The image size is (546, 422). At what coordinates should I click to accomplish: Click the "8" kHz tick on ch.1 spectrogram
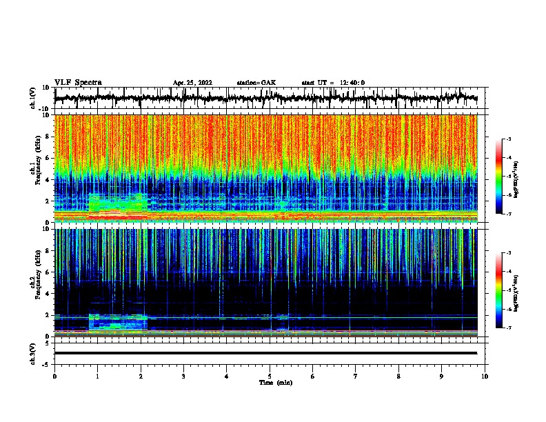[x=48, y=137]
